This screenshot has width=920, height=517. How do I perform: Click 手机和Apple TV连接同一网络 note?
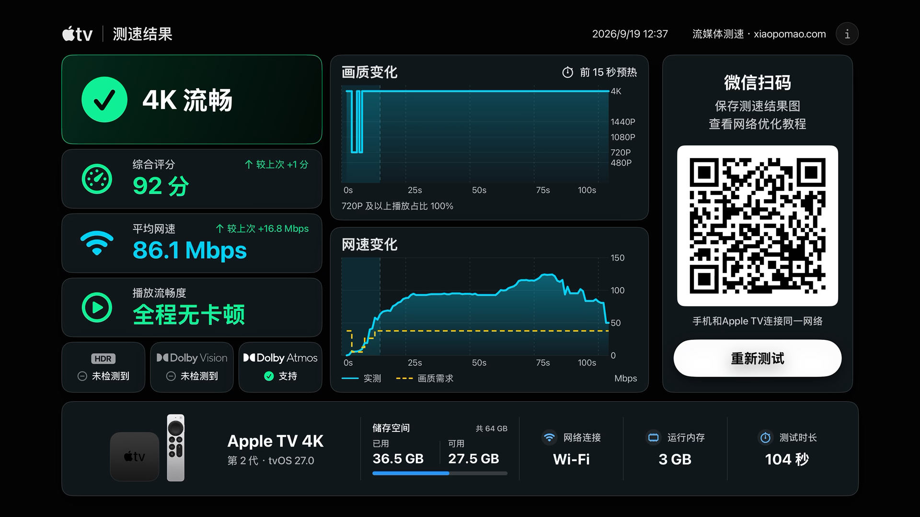tap(757, 321)
